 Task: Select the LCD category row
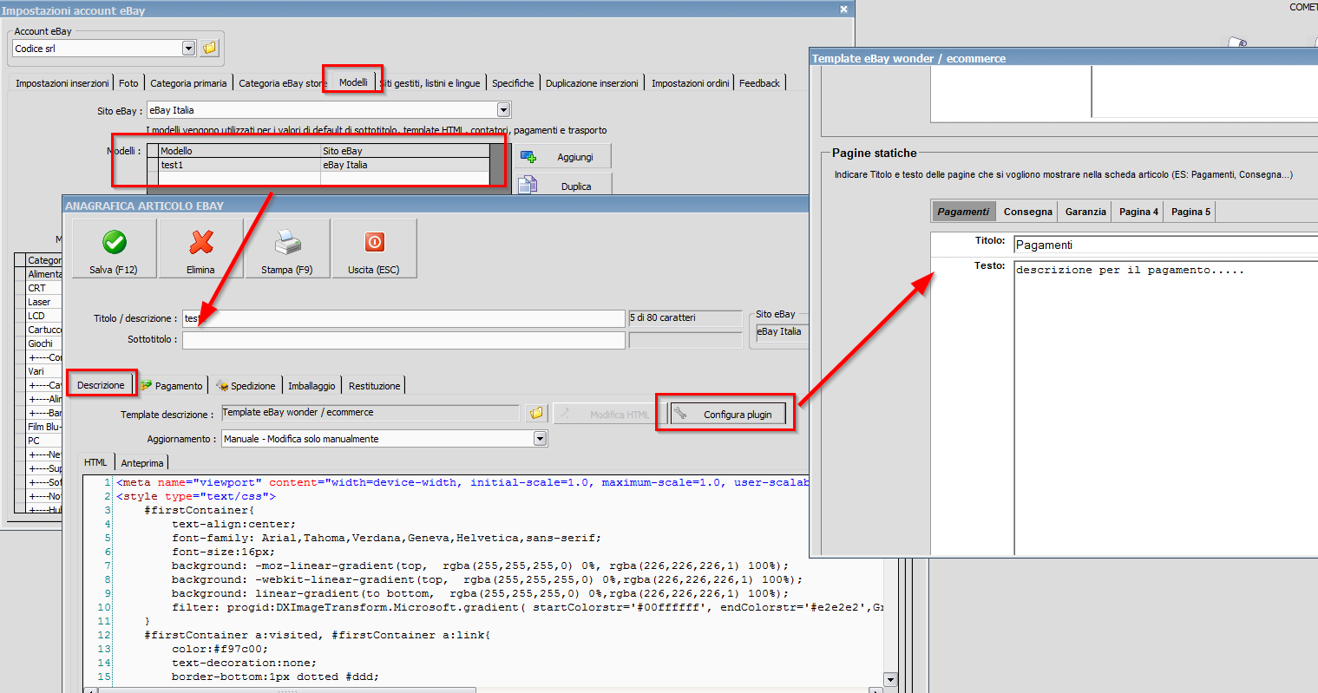pyautogui.click(x=43, y=316)
